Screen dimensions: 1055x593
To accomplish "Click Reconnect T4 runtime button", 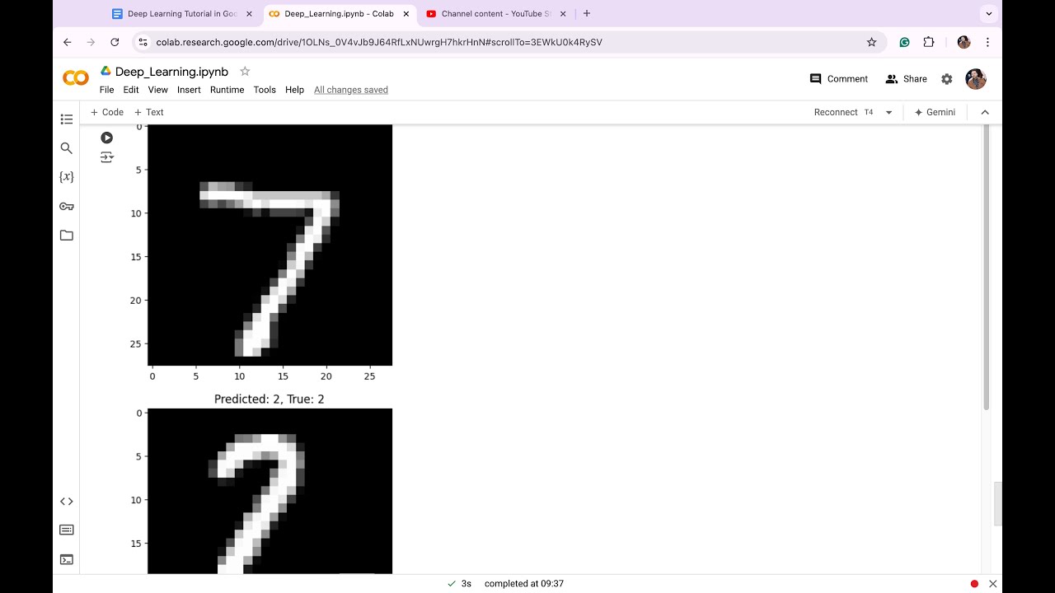I will point(843,112).
